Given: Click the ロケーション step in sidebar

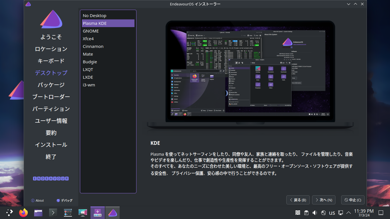Looking at the screenshot, I should 51,49.
